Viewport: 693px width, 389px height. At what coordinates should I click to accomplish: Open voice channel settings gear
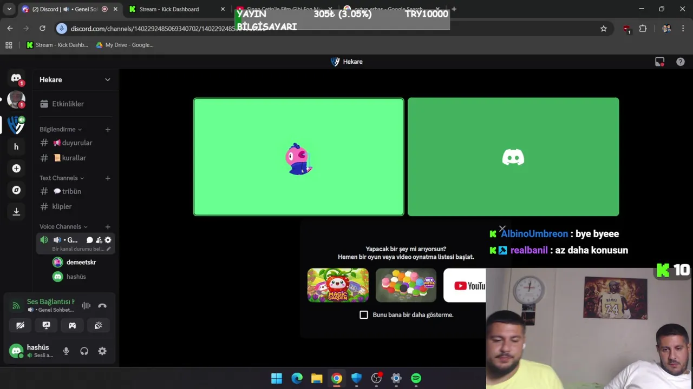(x=108, y=240)
